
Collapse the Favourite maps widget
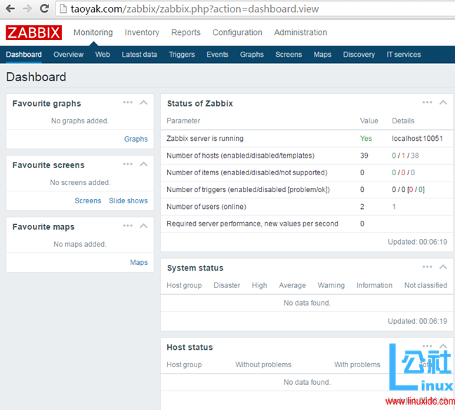(144, 226)
